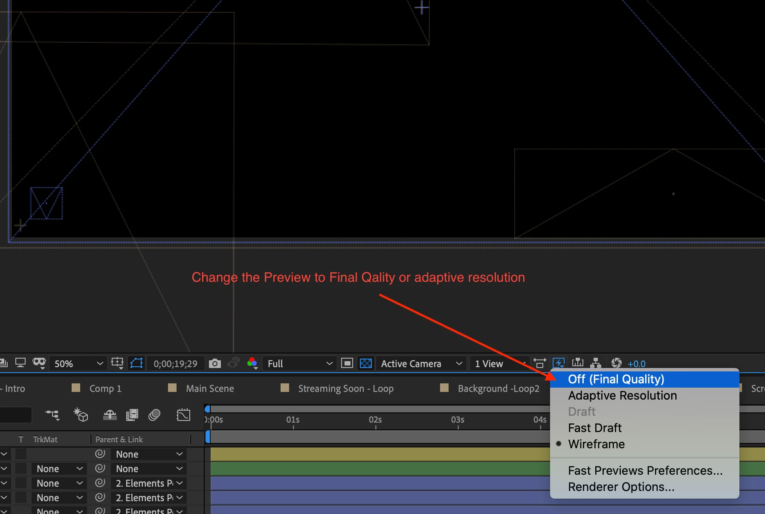Open Fast Previews Preferences

[644, 470]
